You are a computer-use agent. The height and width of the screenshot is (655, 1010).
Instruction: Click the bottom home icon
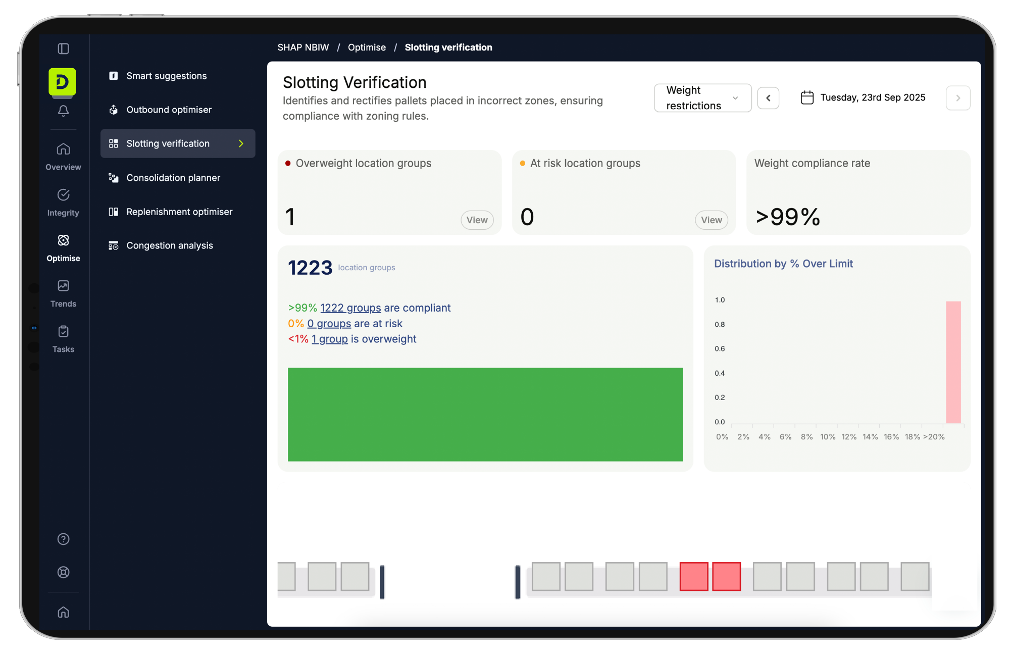click(63, 612)
